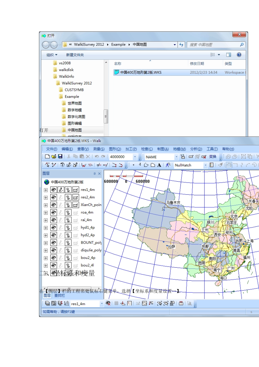Click the Save icon in the toolbar
The height and width of the screenshot is (367, 259).
pos(60,156)
